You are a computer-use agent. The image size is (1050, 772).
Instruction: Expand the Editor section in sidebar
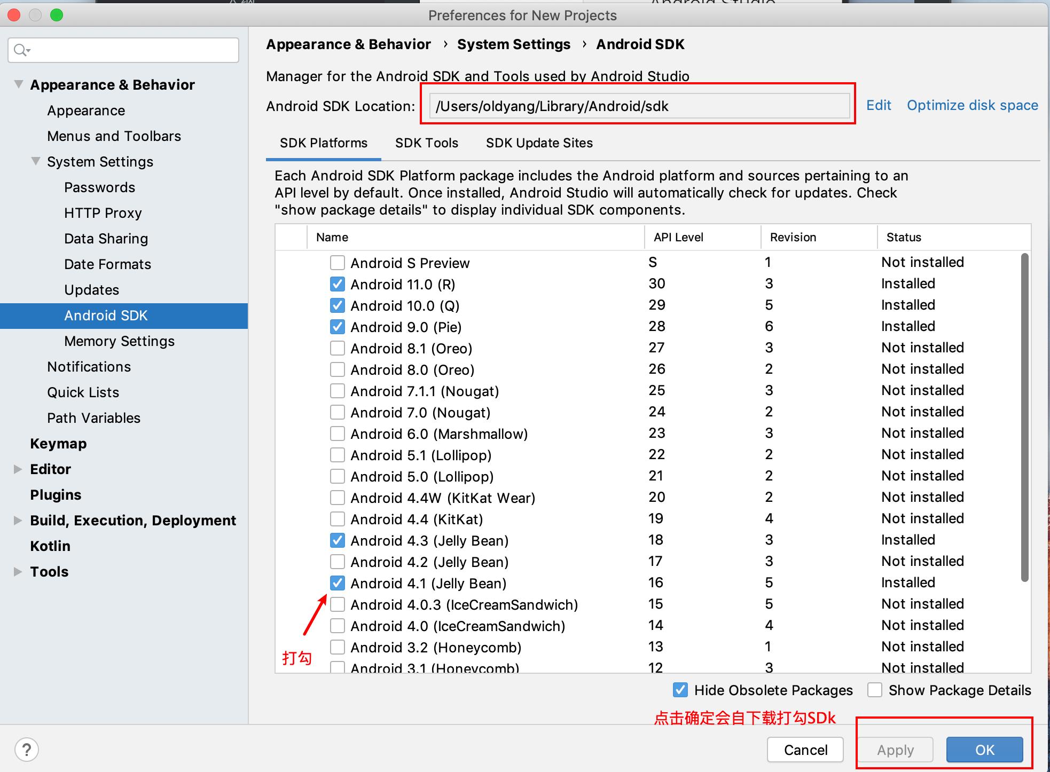(x=14, y=469)
